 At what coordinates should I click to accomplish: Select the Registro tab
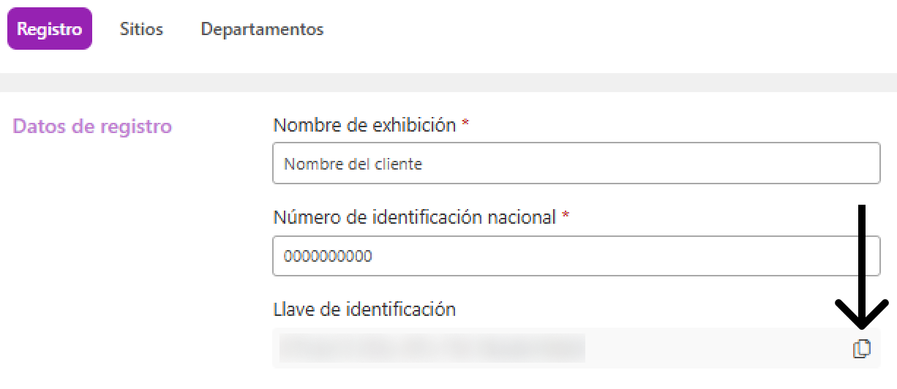pyautogui.click(x=50, y=29)
